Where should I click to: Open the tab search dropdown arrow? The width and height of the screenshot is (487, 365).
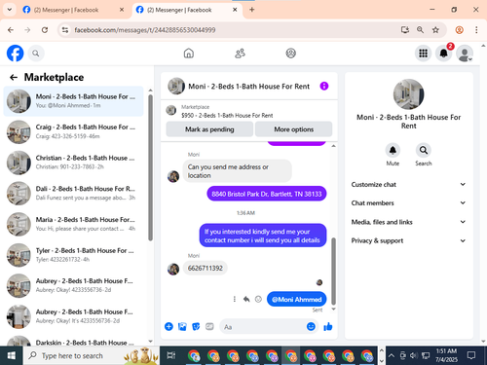(x=10, y=10)
